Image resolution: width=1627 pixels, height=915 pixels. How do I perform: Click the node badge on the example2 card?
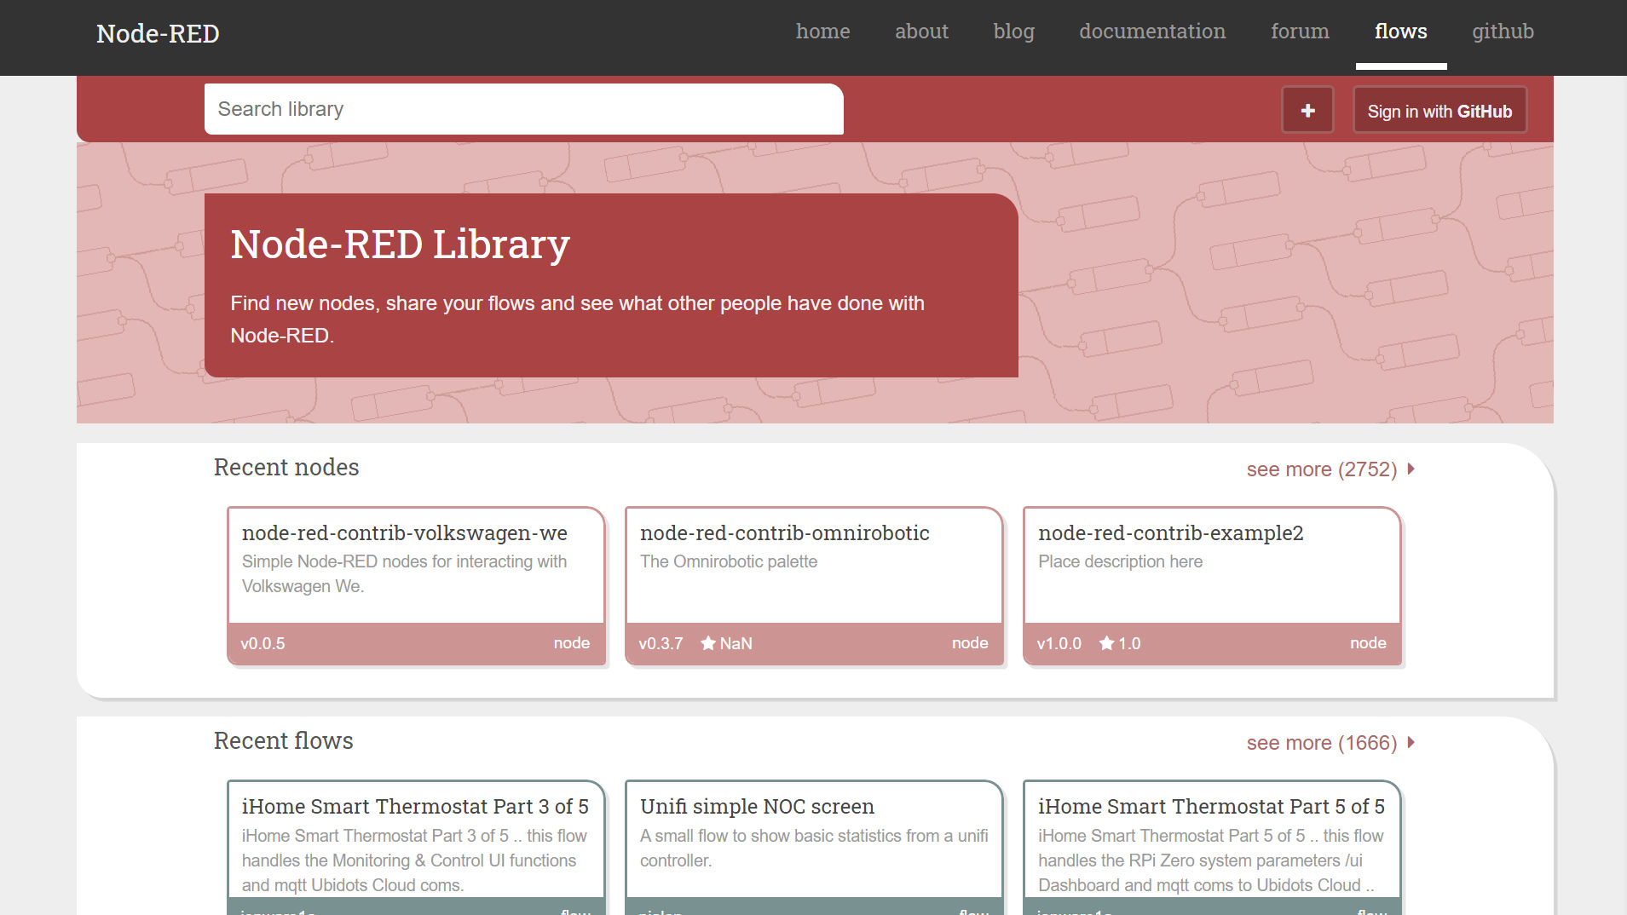tap(1368, 643)
